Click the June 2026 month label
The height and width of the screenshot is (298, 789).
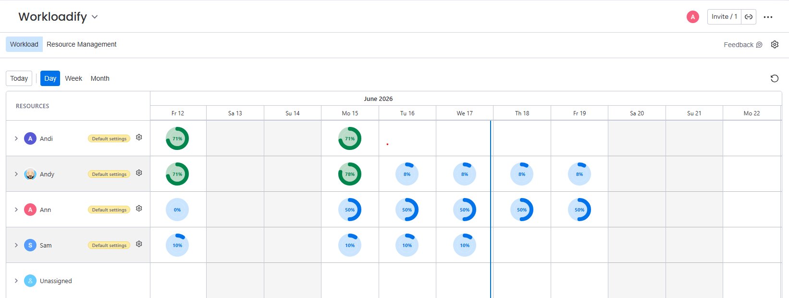pyautogui.click(x=378, y=99)
